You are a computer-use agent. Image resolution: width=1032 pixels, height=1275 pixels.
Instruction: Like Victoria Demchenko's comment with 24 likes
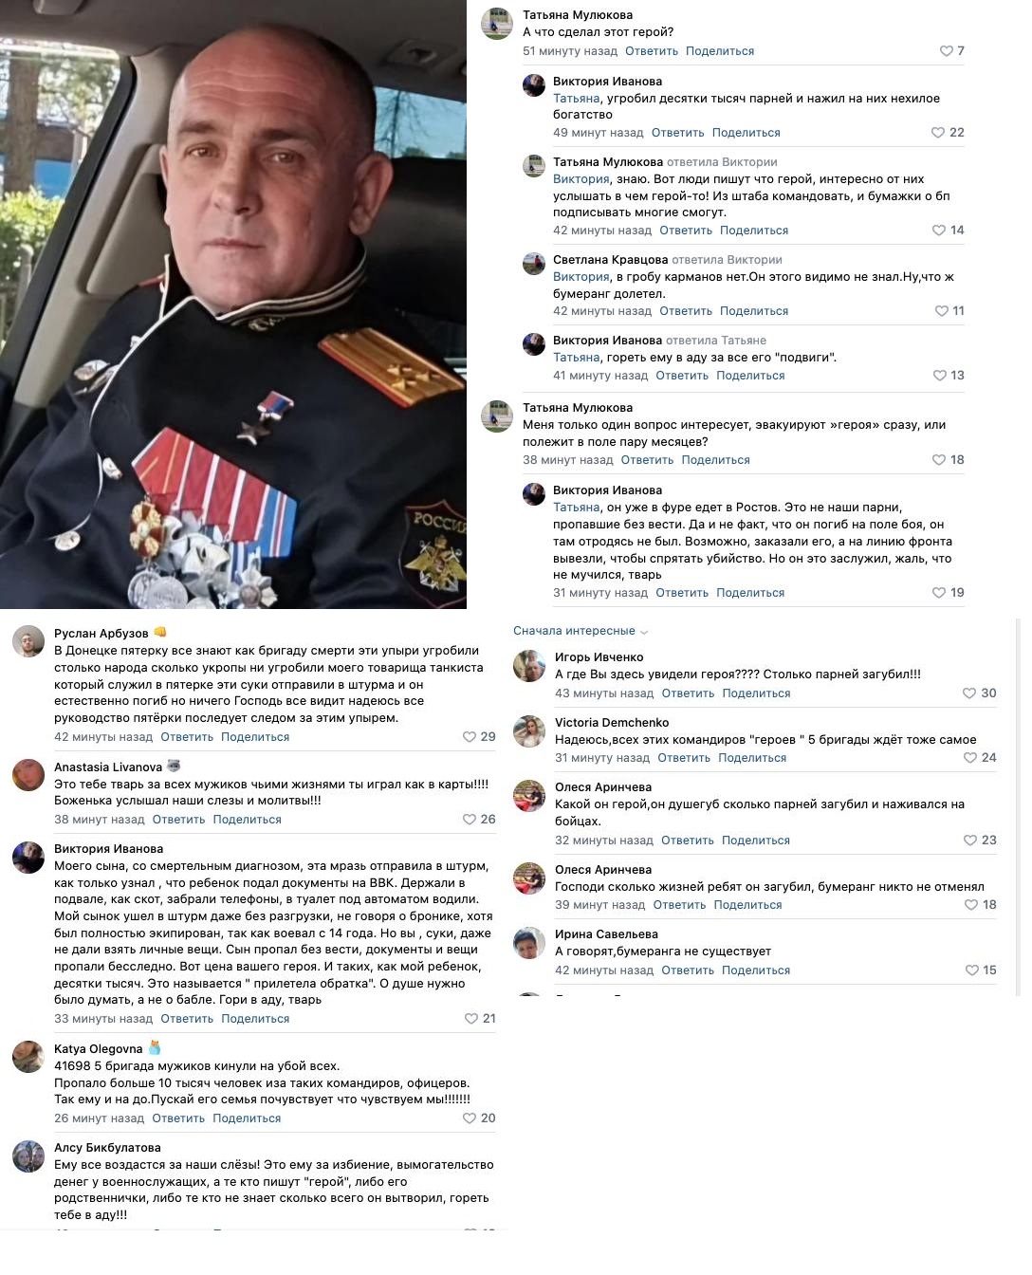point(970,758)
